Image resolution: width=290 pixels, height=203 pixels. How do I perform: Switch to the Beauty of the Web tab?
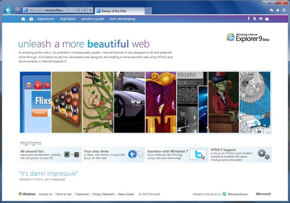tap(120, 11)
